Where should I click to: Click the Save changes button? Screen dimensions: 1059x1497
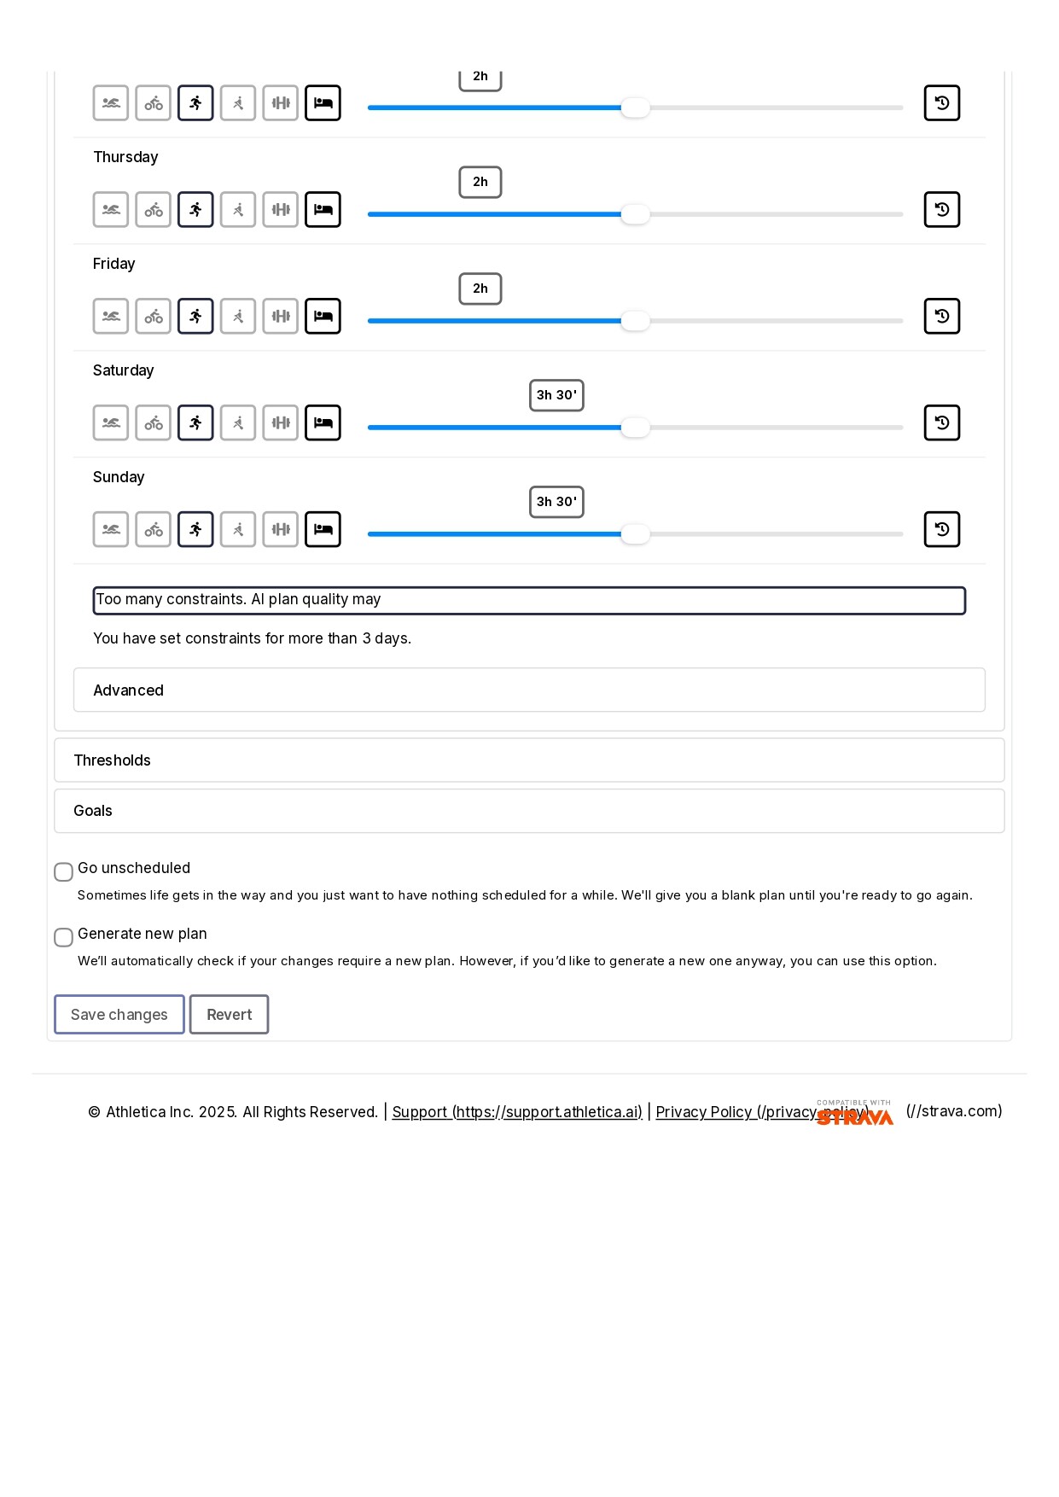click(119, 1015)
